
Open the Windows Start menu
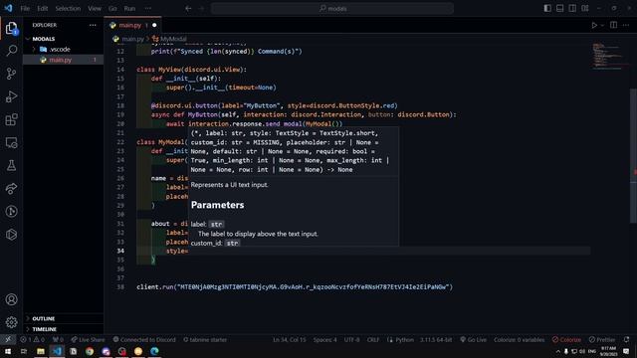tap(8, 351)
